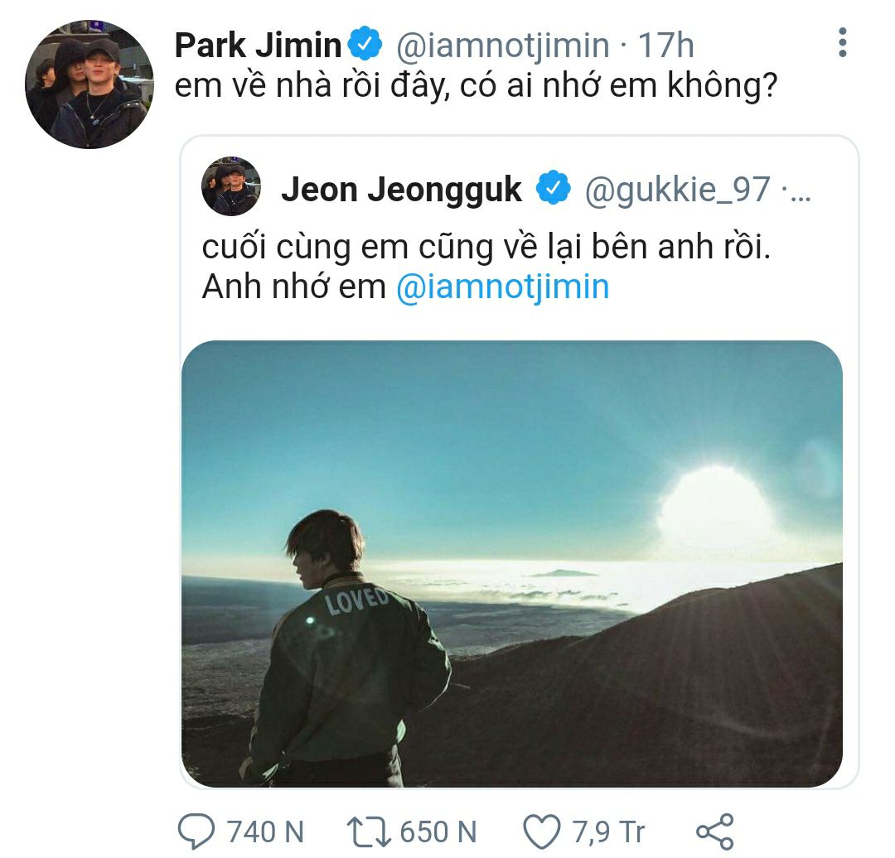Click Park Jimin's blue verified badge

click(x=366, y=45)
